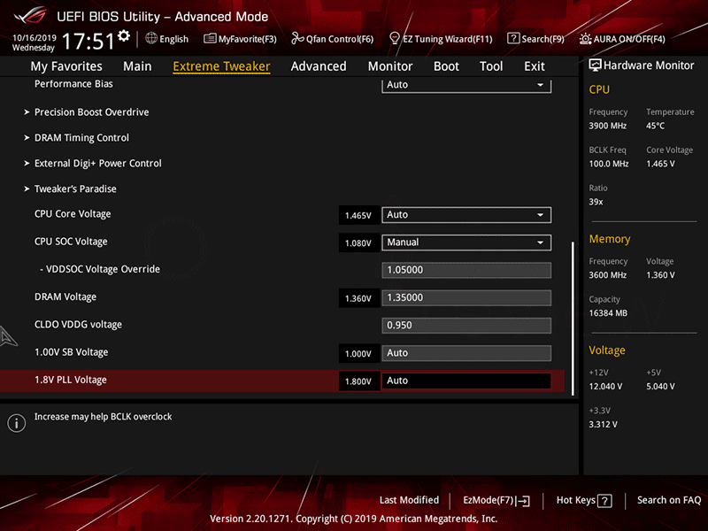Click 45°C temperature value
708x531 pixels.
tap(655, 126)
